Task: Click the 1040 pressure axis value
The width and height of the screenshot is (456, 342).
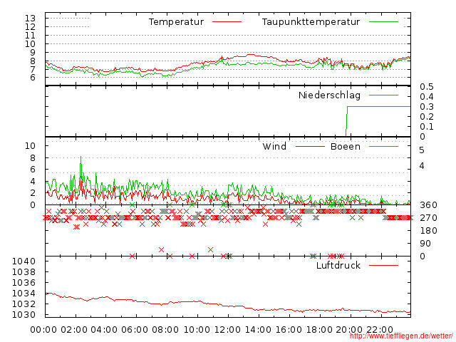Action: (x=24, y=261)
